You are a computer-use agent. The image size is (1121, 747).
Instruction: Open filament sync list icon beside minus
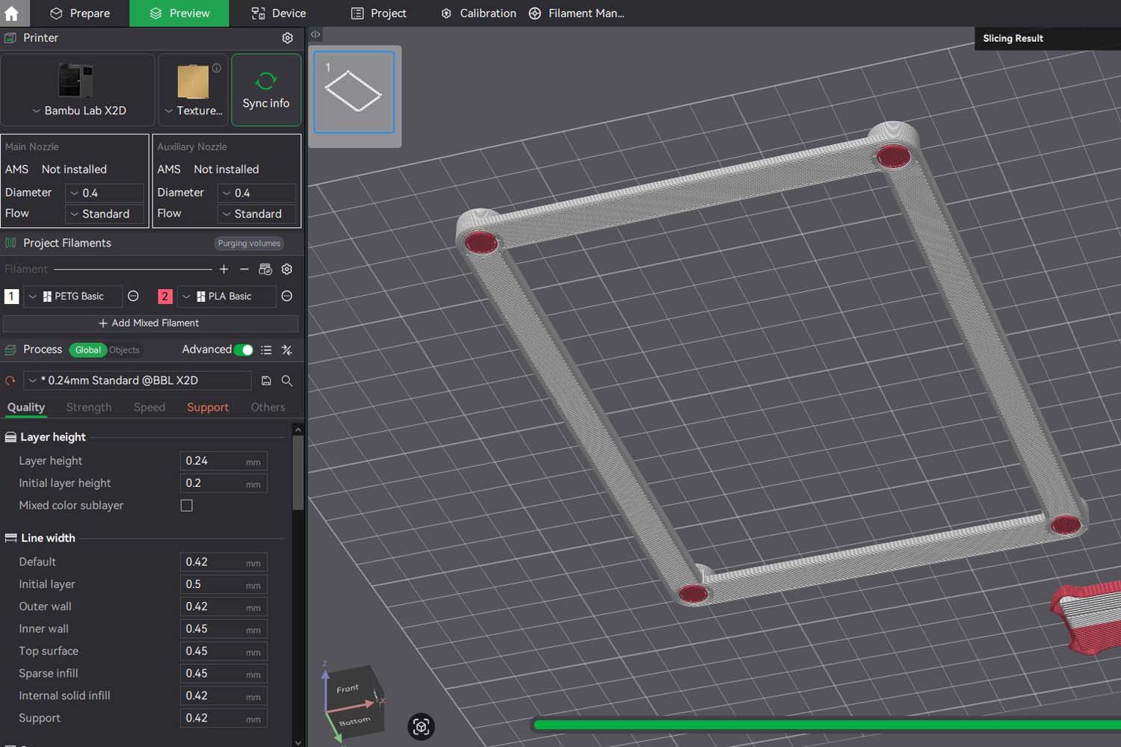(265, 269)
